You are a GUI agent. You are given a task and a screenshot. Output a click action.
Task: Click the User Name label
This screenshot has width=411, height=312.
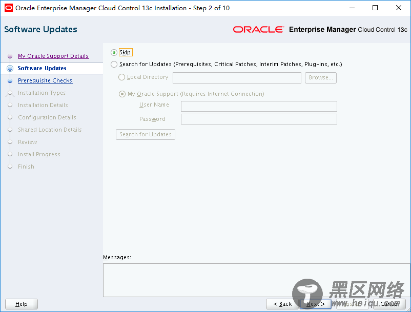(x=154, y=105)
